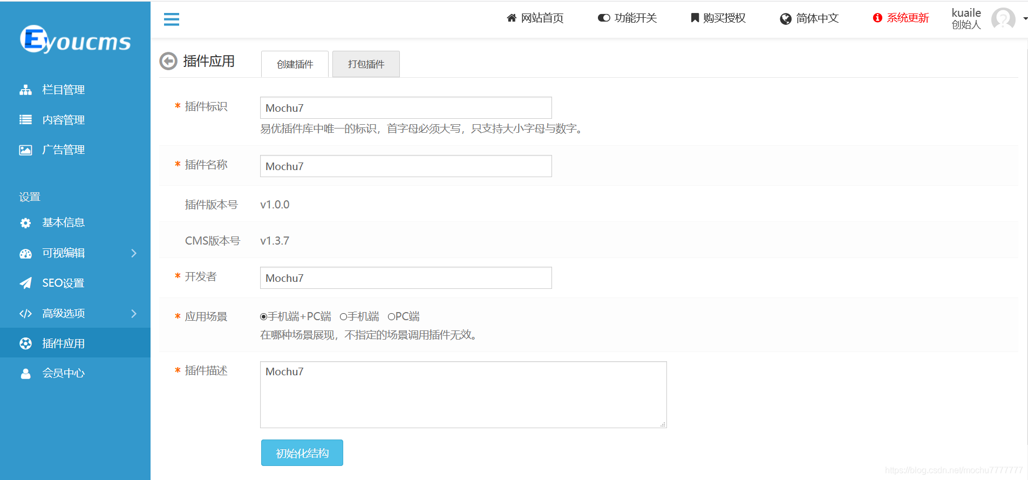The image size is (1028, 480).
Task: Switch to the 创建插件 tab
Action: [295, 64]
